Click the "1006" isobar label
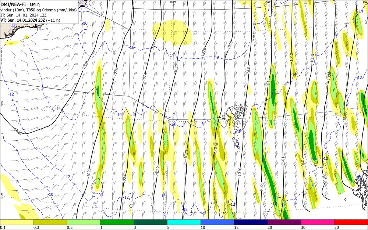The height and width of the screenshot is (230, 368). tap(344, 118)
